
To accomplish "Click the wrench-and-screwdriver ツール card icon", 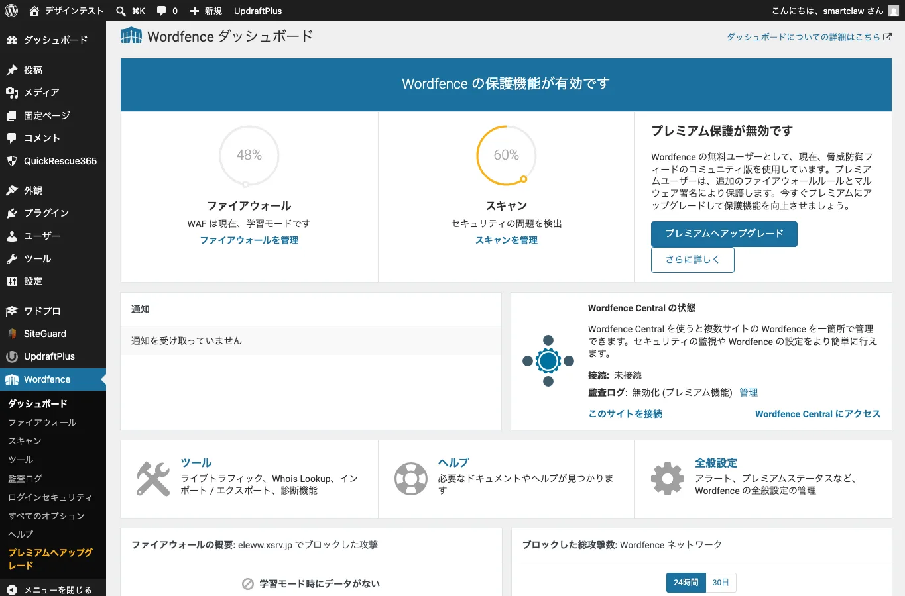I will 153,479.
